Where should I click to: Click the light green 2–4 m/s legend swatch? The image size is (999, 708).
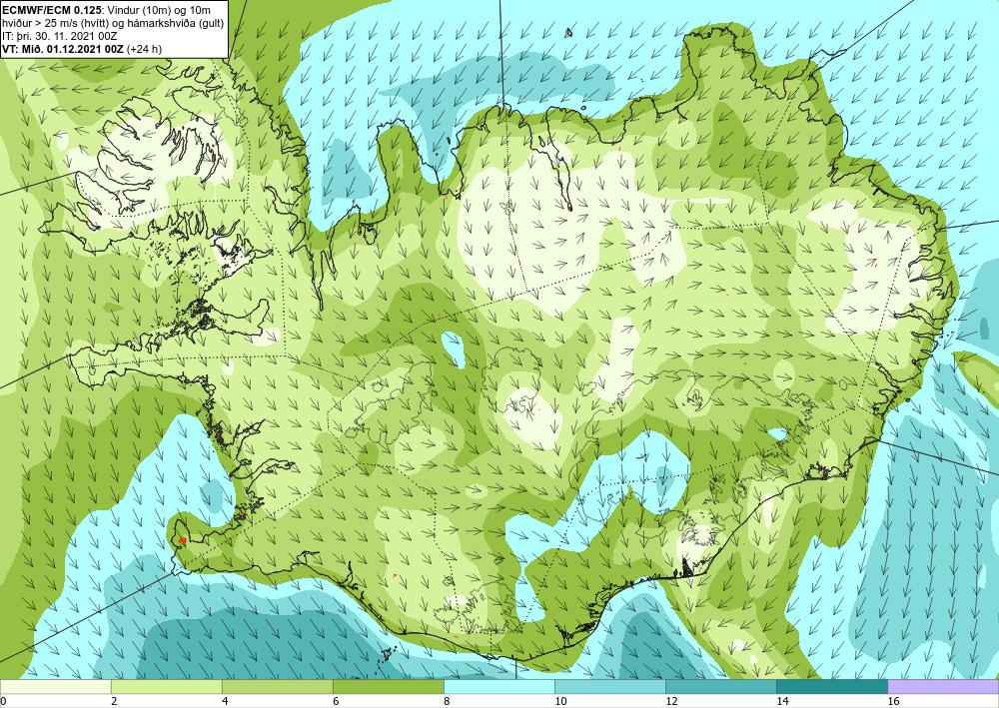coord(166,686)
